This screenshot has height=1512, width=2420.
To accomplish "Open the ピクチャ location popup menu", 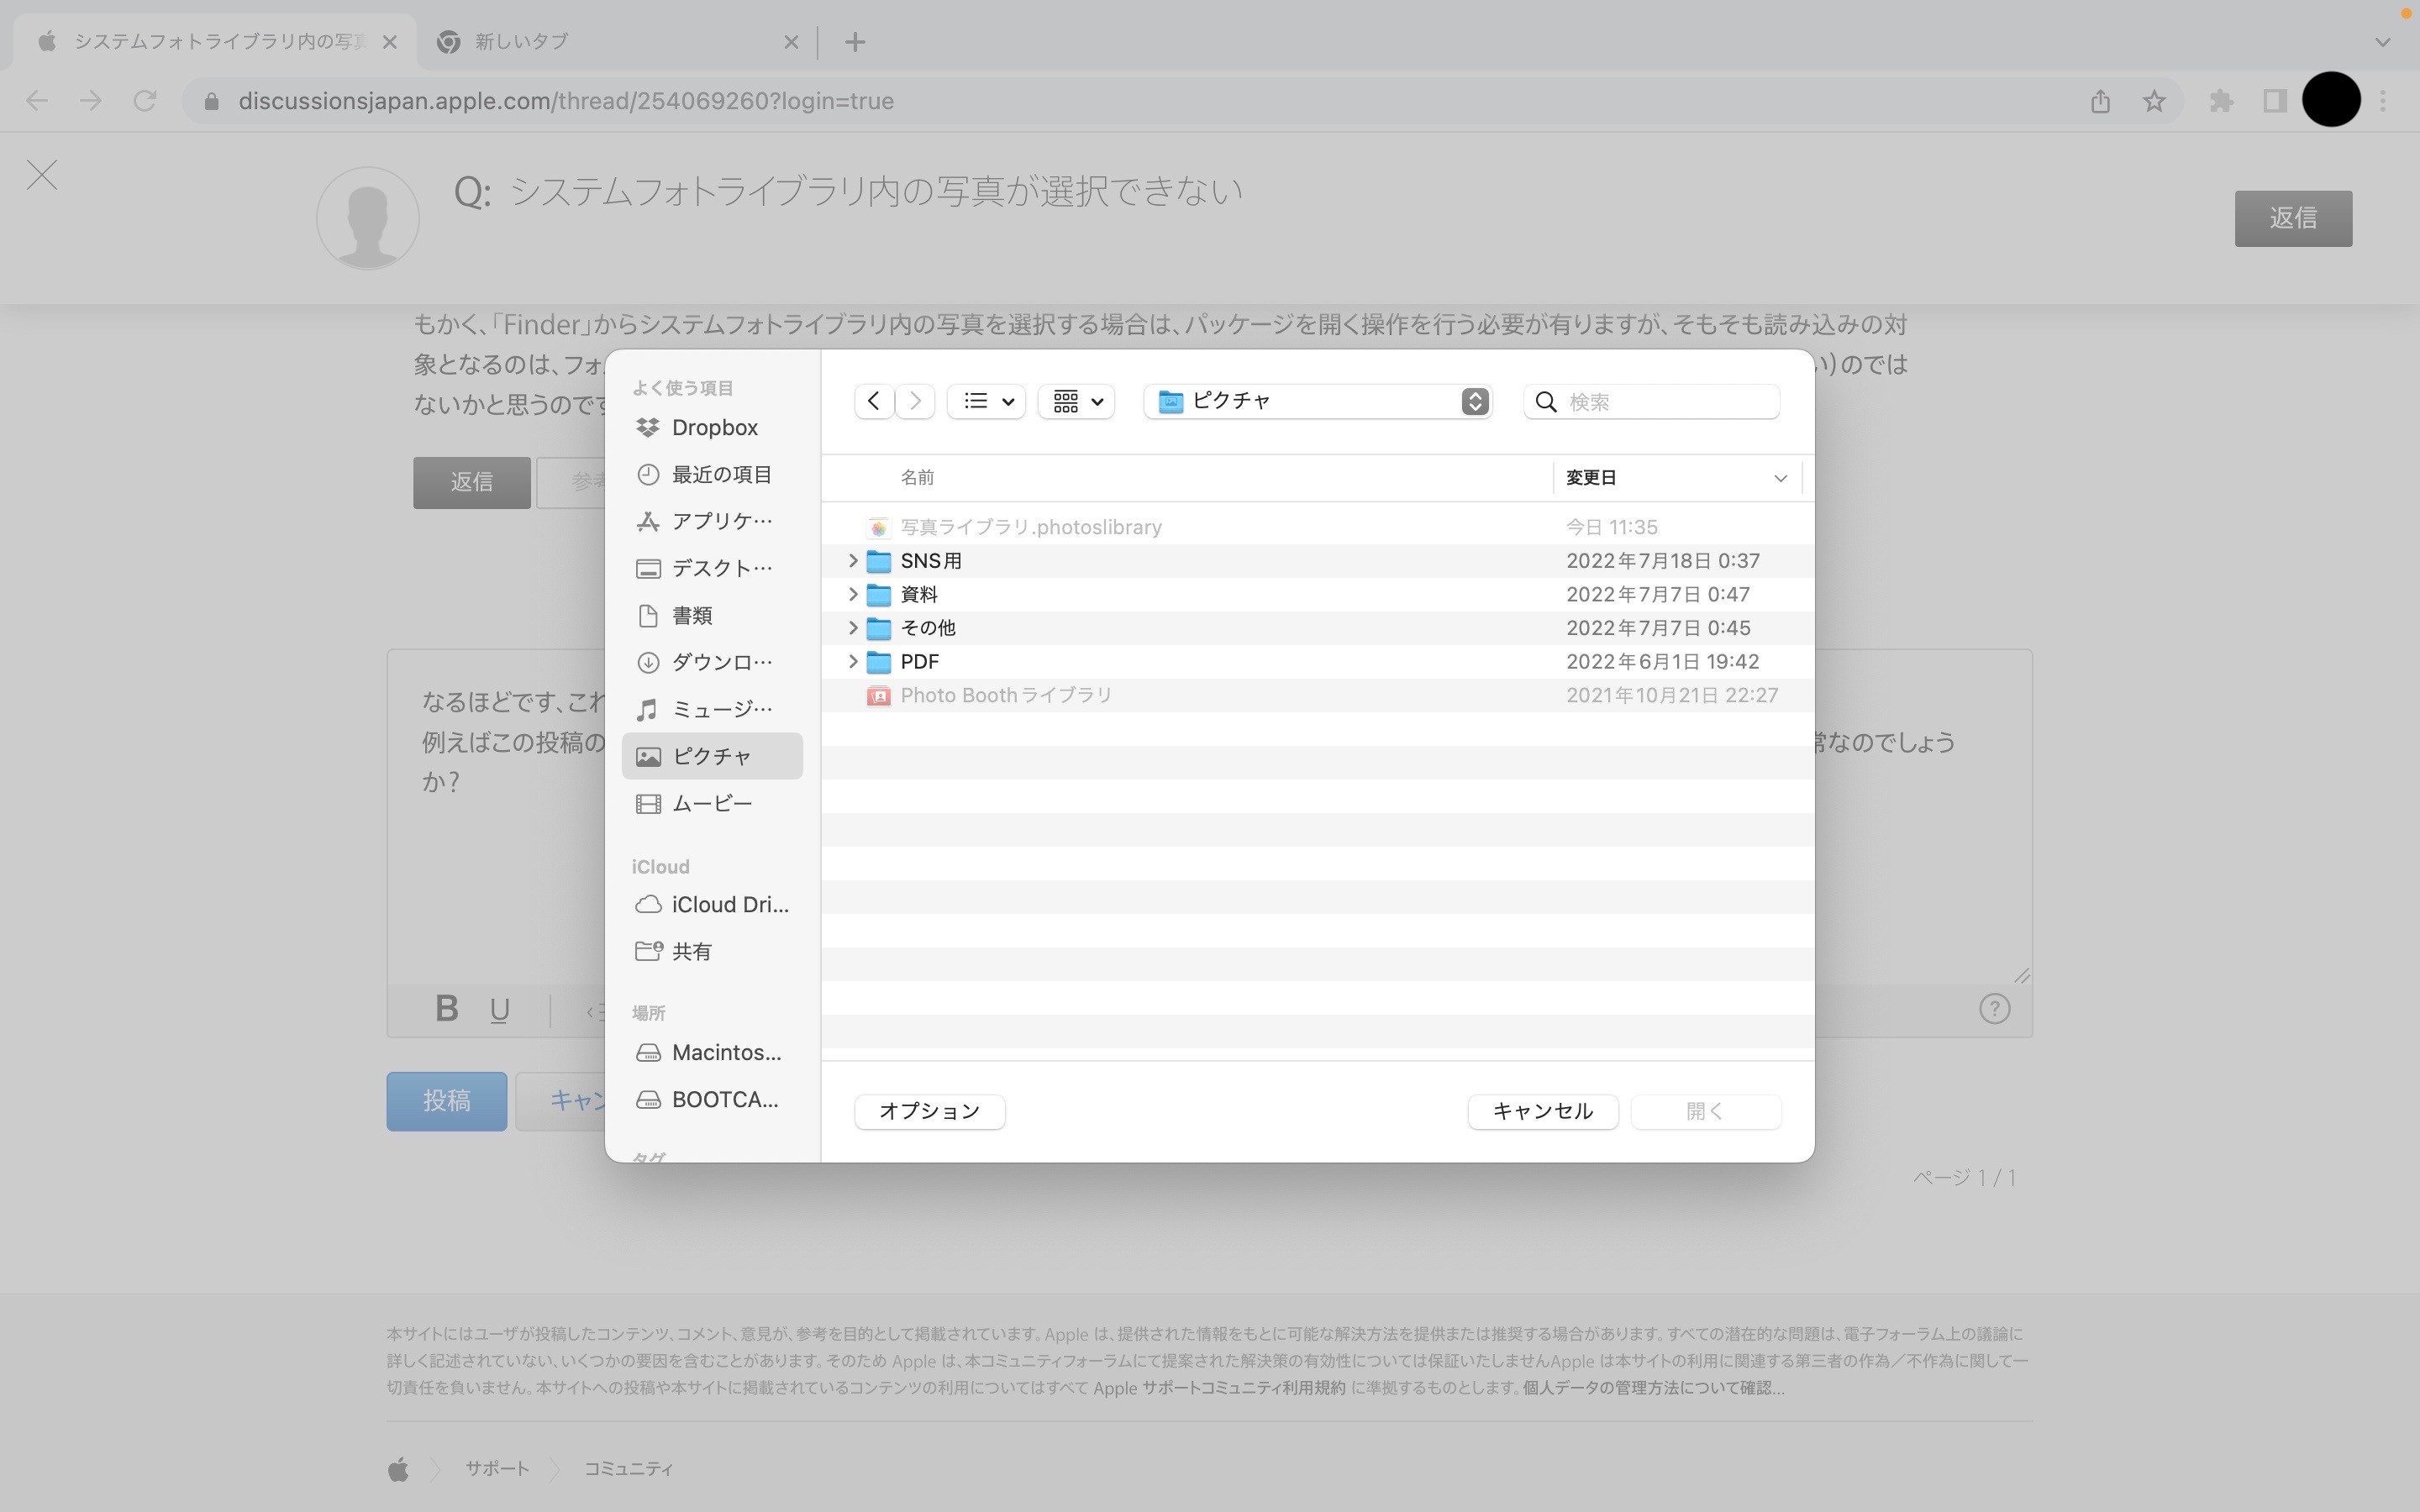I will 1317,401.
